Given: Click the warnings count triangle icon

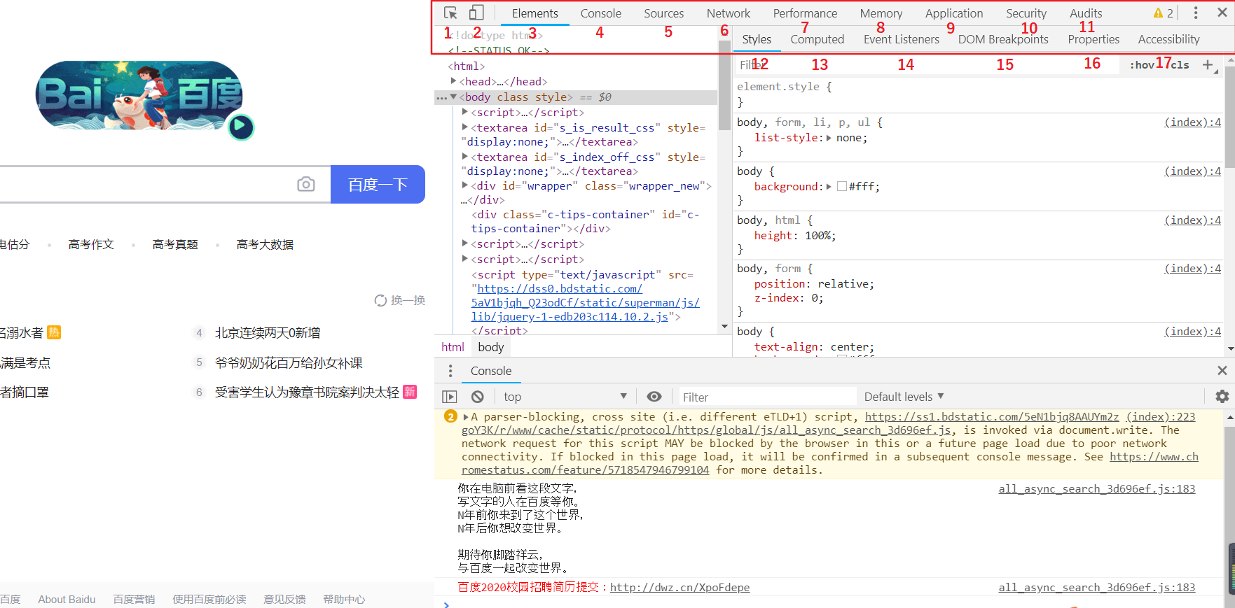Looking at the screenshot, I should pos(1158,13).
